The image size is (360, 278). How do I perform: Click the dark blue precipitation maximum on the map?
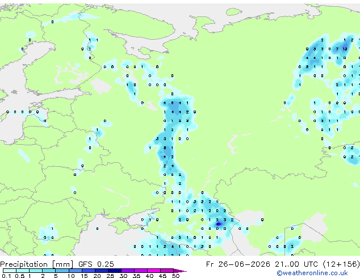point(219,224)
